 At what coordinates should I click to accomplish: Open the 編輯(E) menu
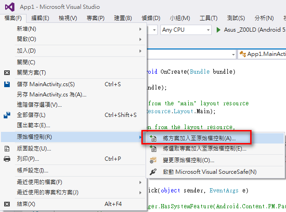coord(40,18)
